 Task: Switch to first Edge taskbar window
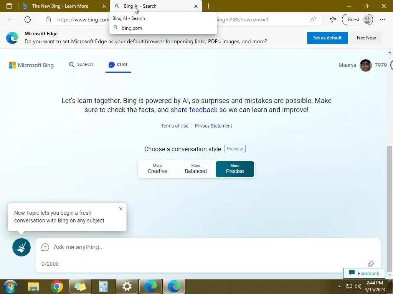pos(150,286)
